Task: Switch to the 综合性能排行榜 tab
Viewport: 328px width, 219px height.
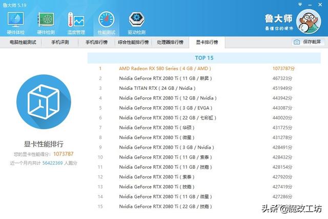Action: pos(133,42)
